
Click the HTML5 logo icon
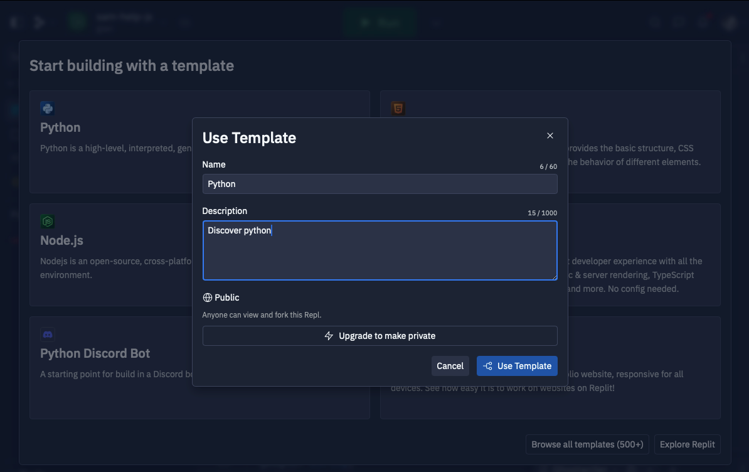click(398, 109)
